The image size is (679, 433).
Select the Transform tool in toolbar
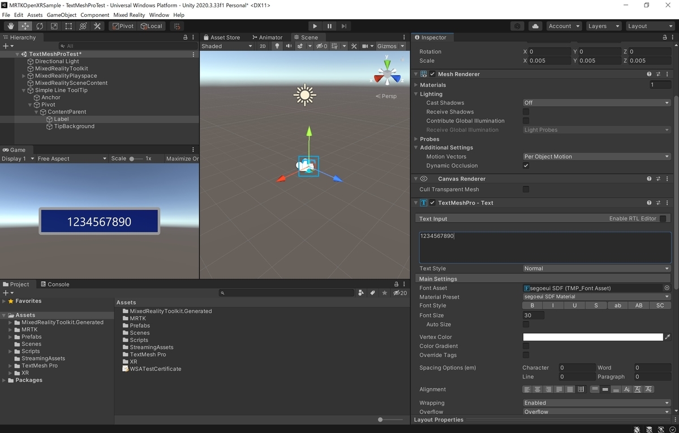tap(83, 26)
